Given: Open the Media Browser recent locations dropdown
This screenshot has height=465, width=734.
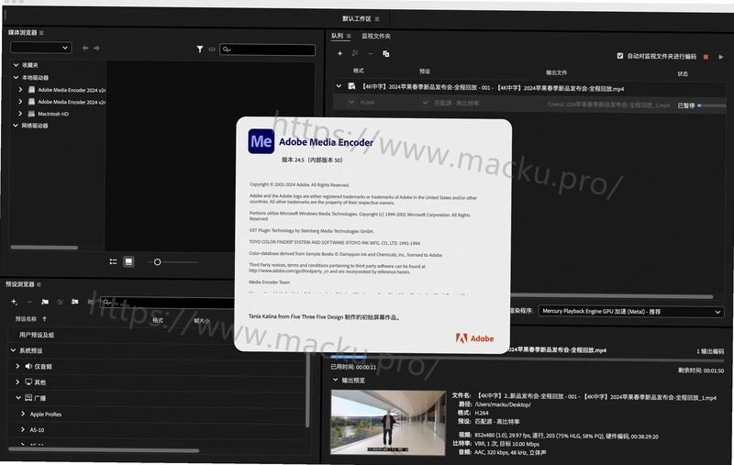Looking at the screenshot, I should click(x=41, y=48).
